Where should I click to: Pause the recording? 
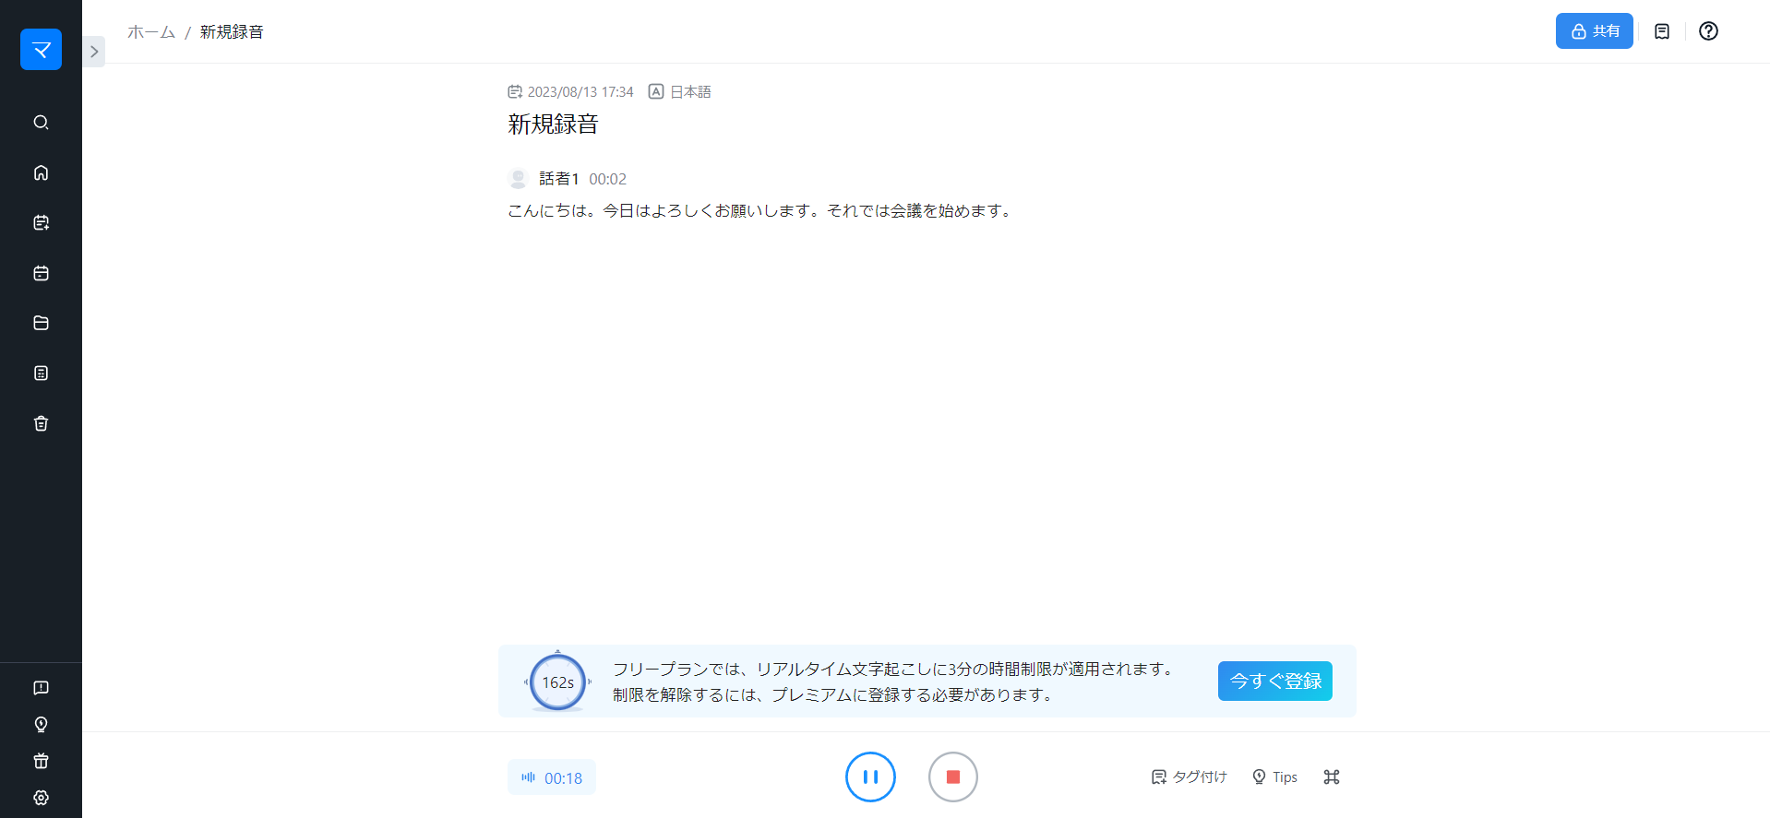coord(870,777)
